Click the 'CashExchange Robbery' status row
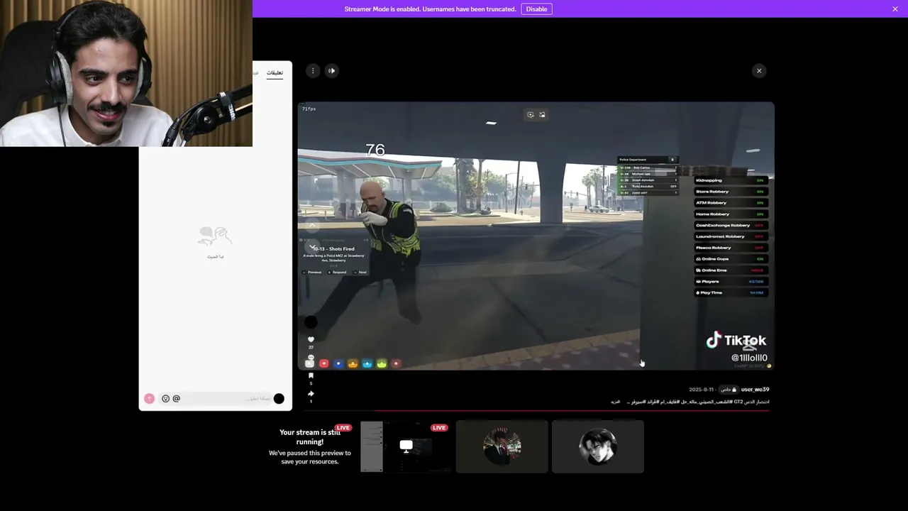Image resolution: width=908 pixels, height=511 pixels. [731, 225]
